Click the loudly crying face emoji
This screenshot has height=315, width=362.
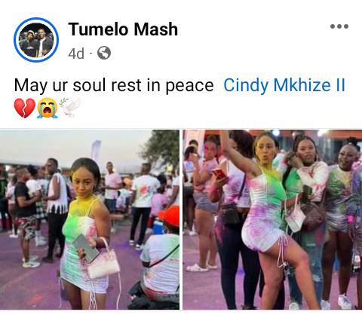tap(48, 108)
